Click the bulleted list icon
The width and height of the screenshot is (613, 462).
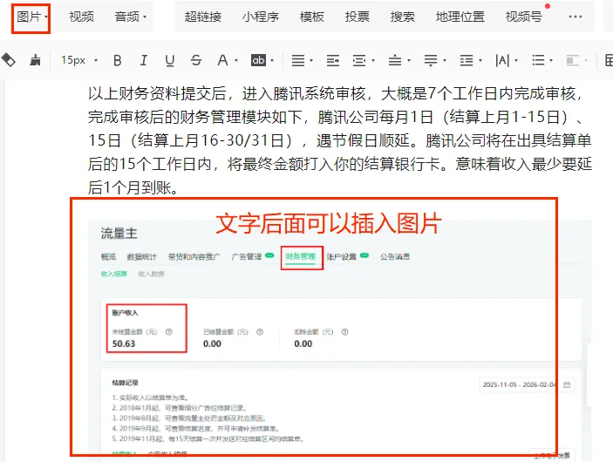point(538,61)
